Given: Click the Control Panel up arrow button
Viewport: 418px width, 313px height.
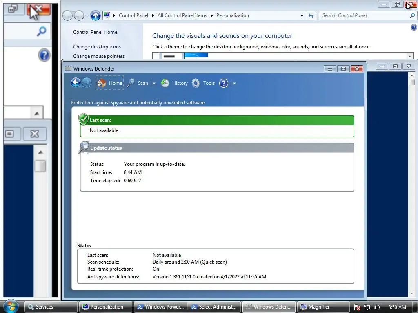Looking at the screenshot, I should (96, 16).
